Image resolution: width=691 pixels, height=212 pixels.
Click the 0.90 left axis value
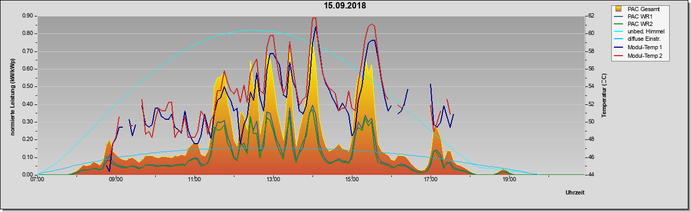coord(28,16)
